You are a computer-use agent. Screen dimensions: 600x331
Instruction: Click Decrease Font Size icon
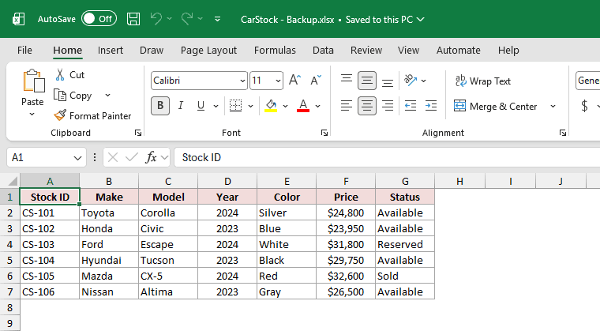316,80
